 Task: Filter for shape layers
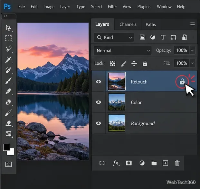[x=174, y=37]
